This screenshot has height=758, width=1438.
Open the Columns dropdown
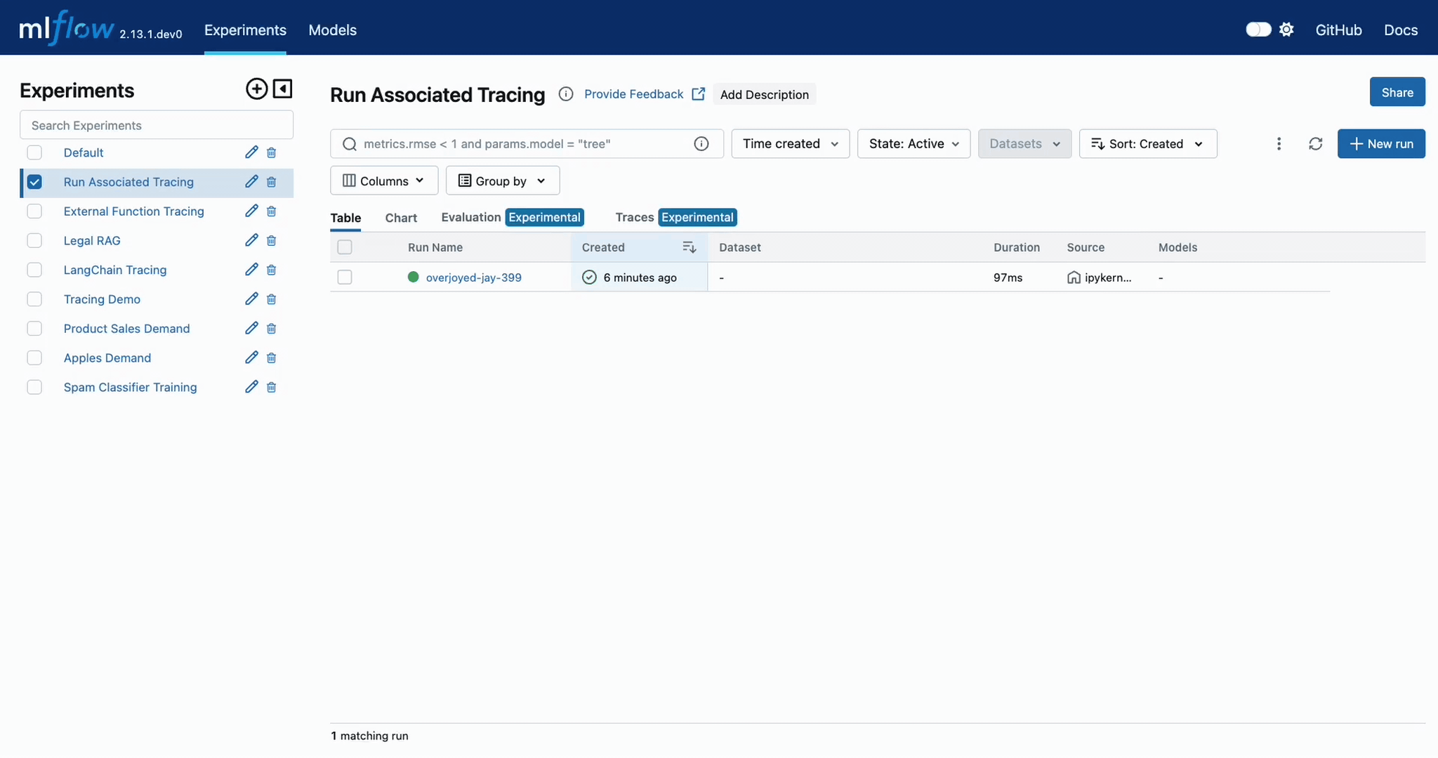coord(384,181)
